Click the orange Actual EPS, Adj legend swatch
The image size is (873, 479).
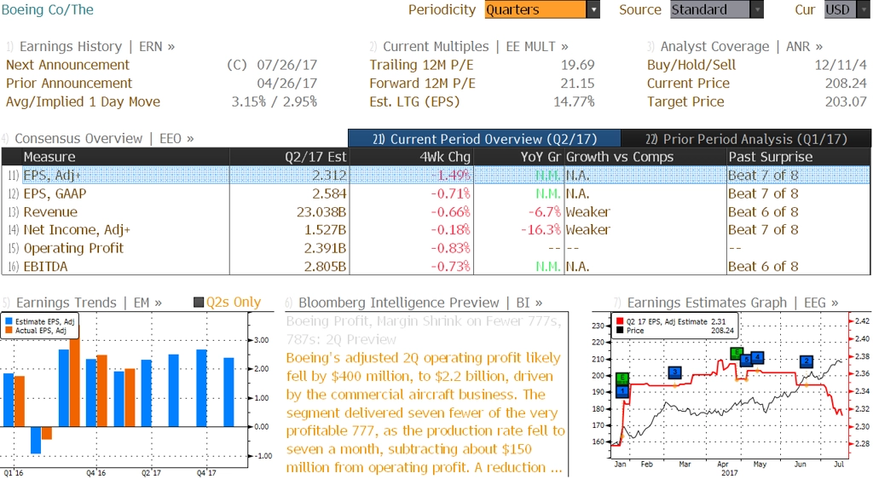[9, 331]
